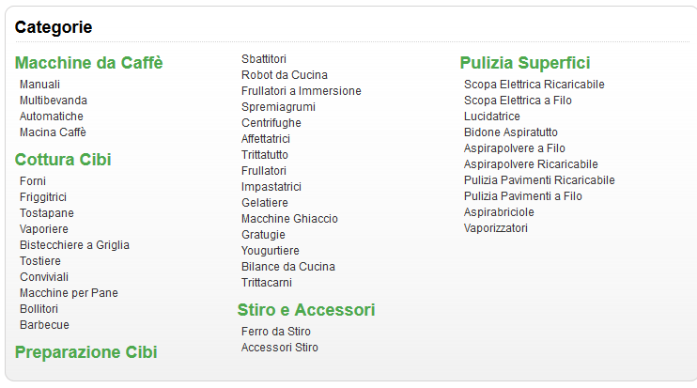
Task: Click the Pulizia Superfici category heading
Action: tap(525, 63)
